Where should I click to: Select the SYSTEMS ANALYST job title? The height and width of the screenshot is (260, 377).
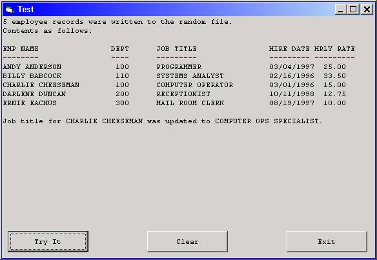coord(190,76)
